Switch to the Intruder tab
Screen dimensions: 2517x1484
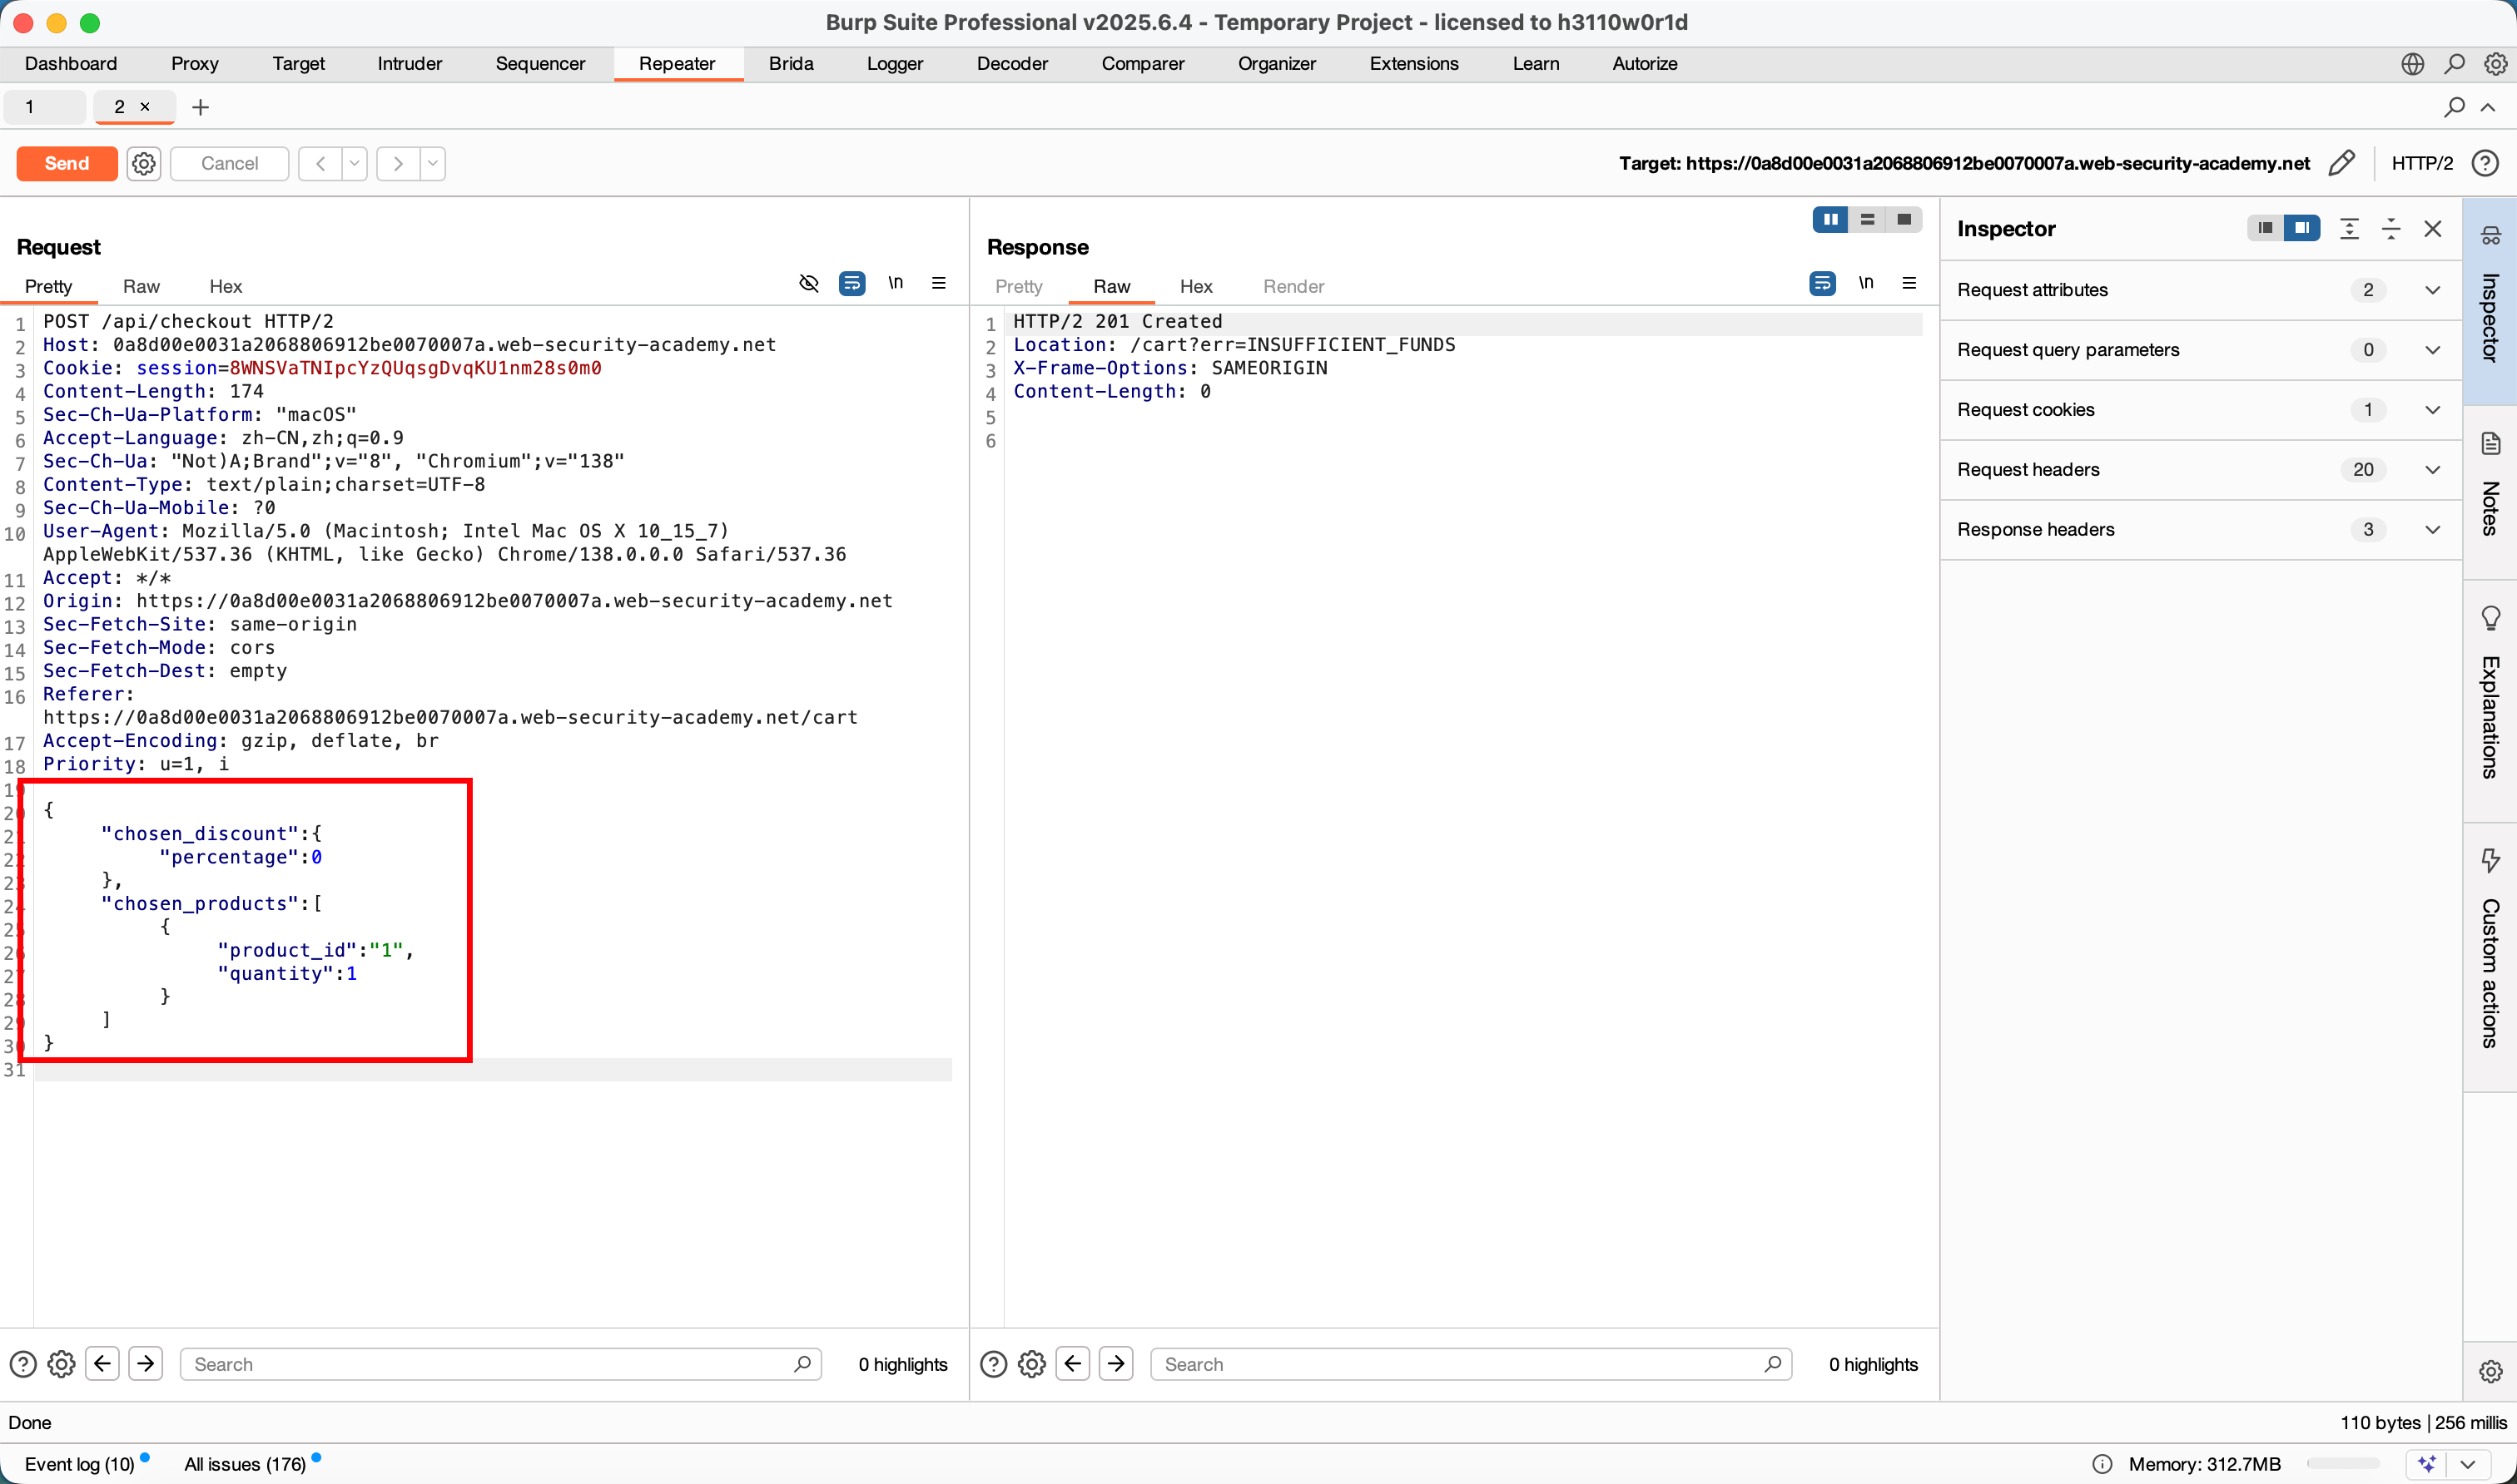410,64
